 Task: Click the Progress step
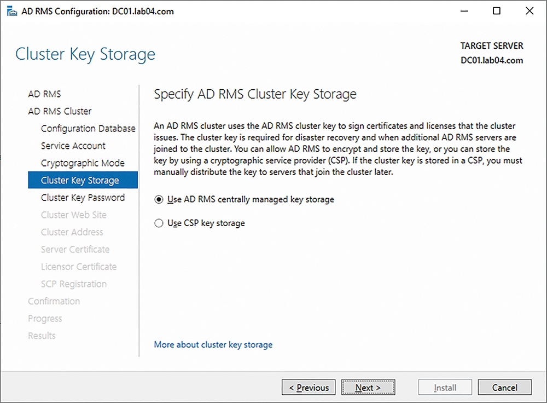pyautogui.click(x=45, y=319)
